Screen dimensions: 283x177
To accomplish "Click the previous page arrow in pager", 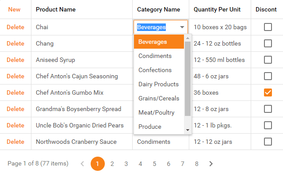I will point(82,164).
